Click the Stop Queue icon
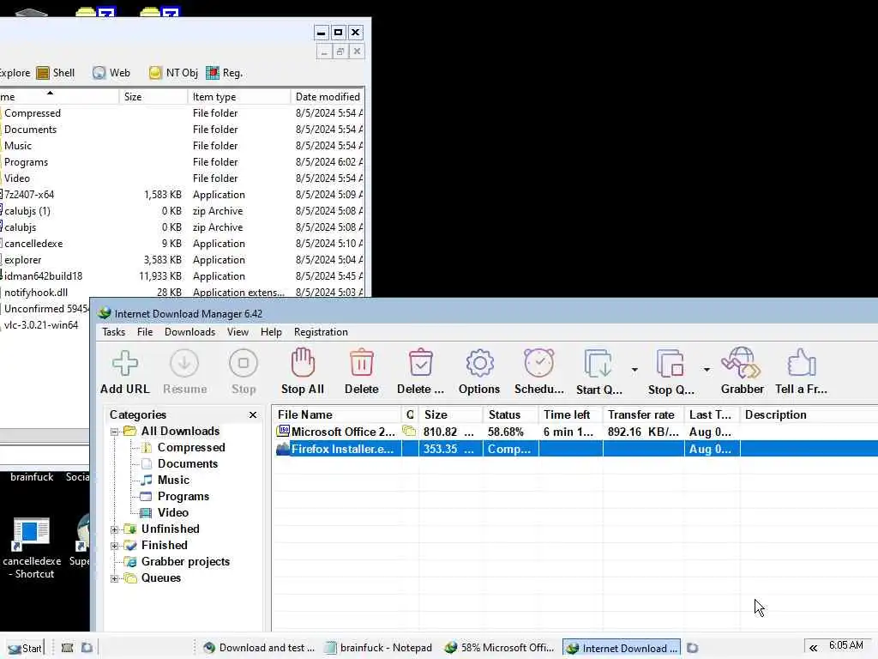Screen dimensions: 878x659 (671, 372)
